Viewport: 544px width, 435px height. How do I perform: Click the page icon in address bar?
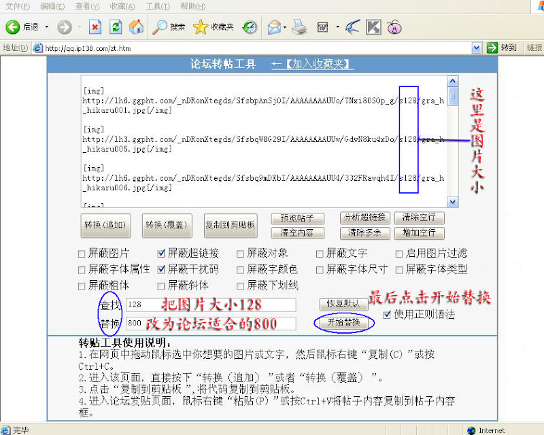click(x=38, y=48)
